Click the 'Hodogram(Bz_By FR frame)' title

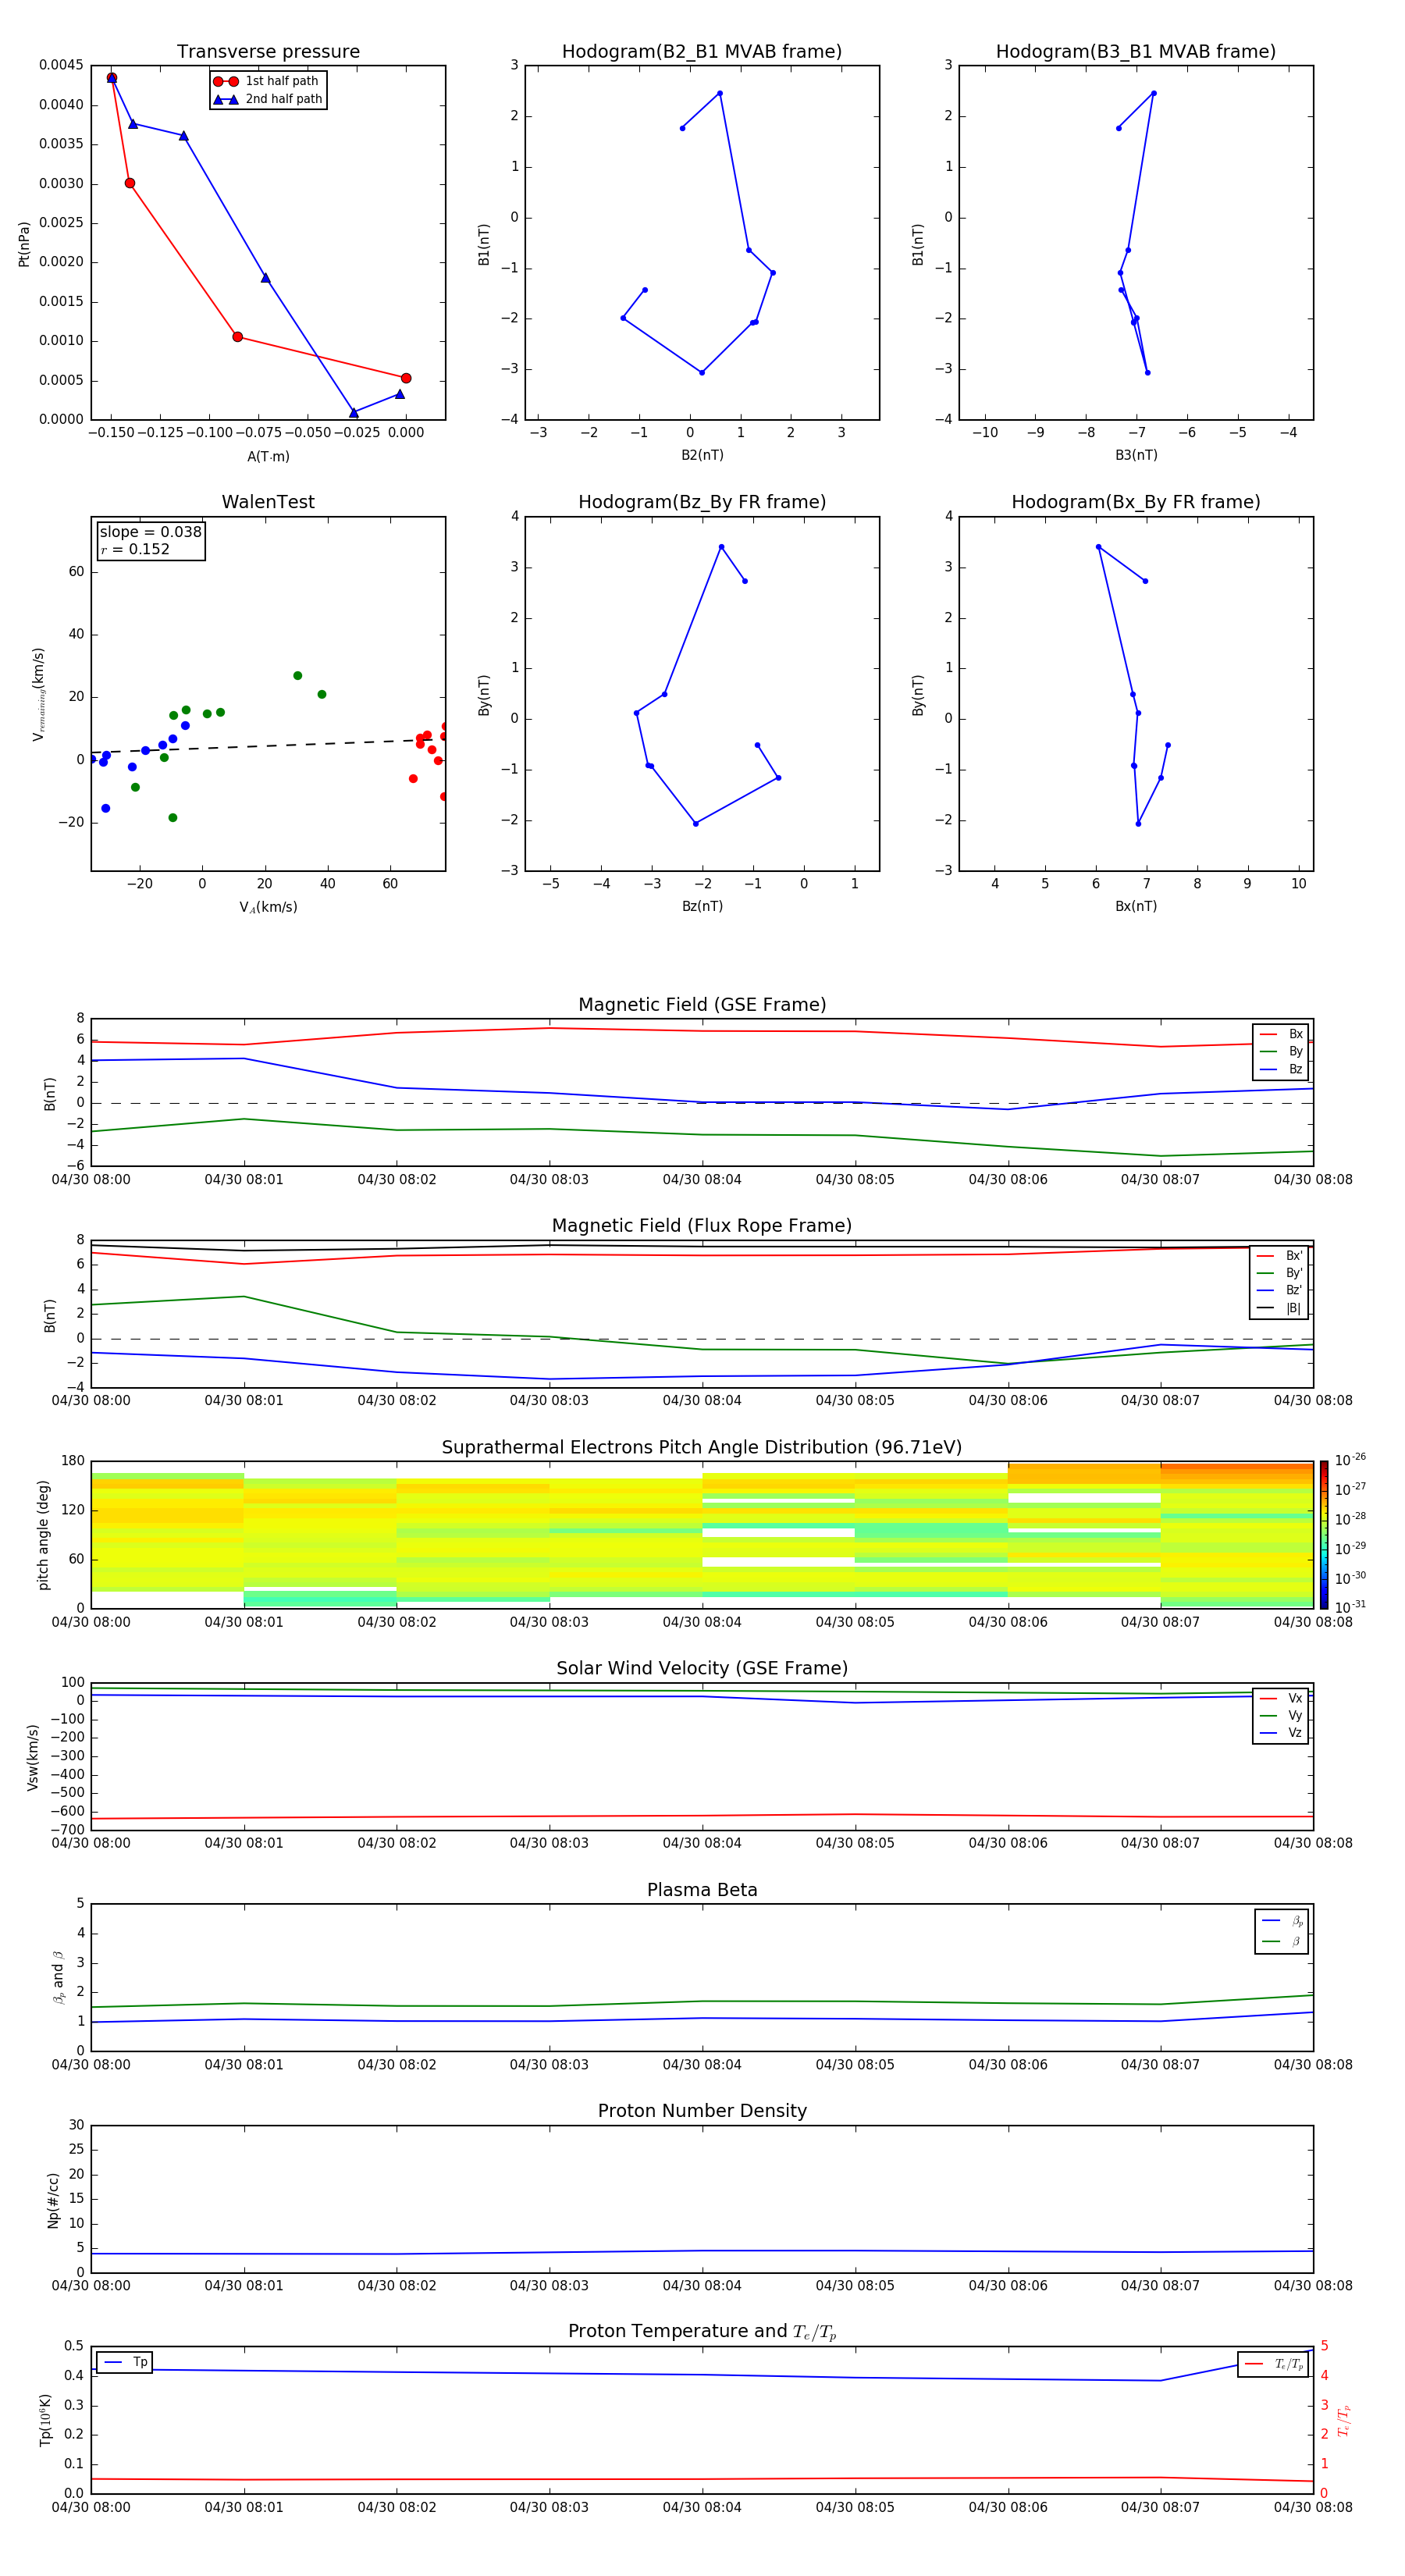pos(702,502)
